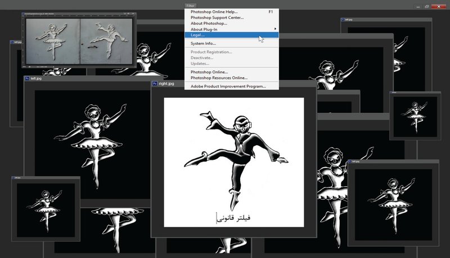Open About Photoshop… from the menu
Image resolution: width=450 pixels, height=258 pixels.
(231, 24)
